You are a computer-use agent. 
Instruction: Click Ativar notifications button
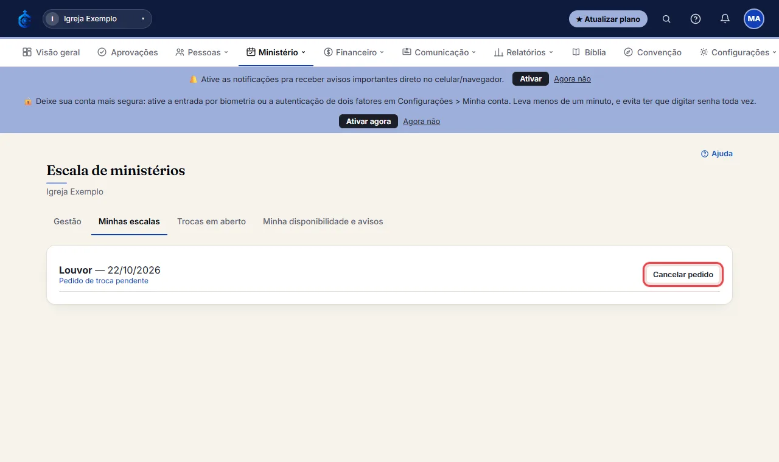tap(531, 79)
